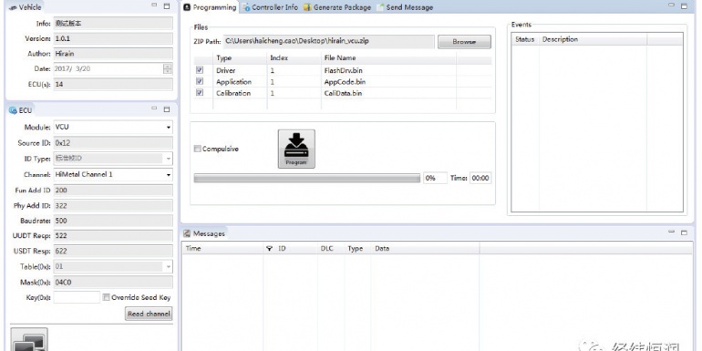Maximize the Messages panel
This screenshot has height=351, width=702.
click(684, 232)
